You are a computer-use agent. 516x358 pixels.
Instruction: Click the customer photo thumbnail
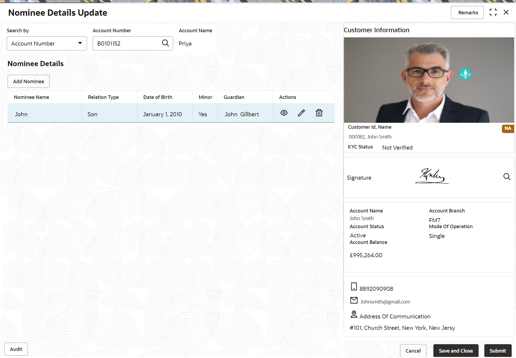429,80
